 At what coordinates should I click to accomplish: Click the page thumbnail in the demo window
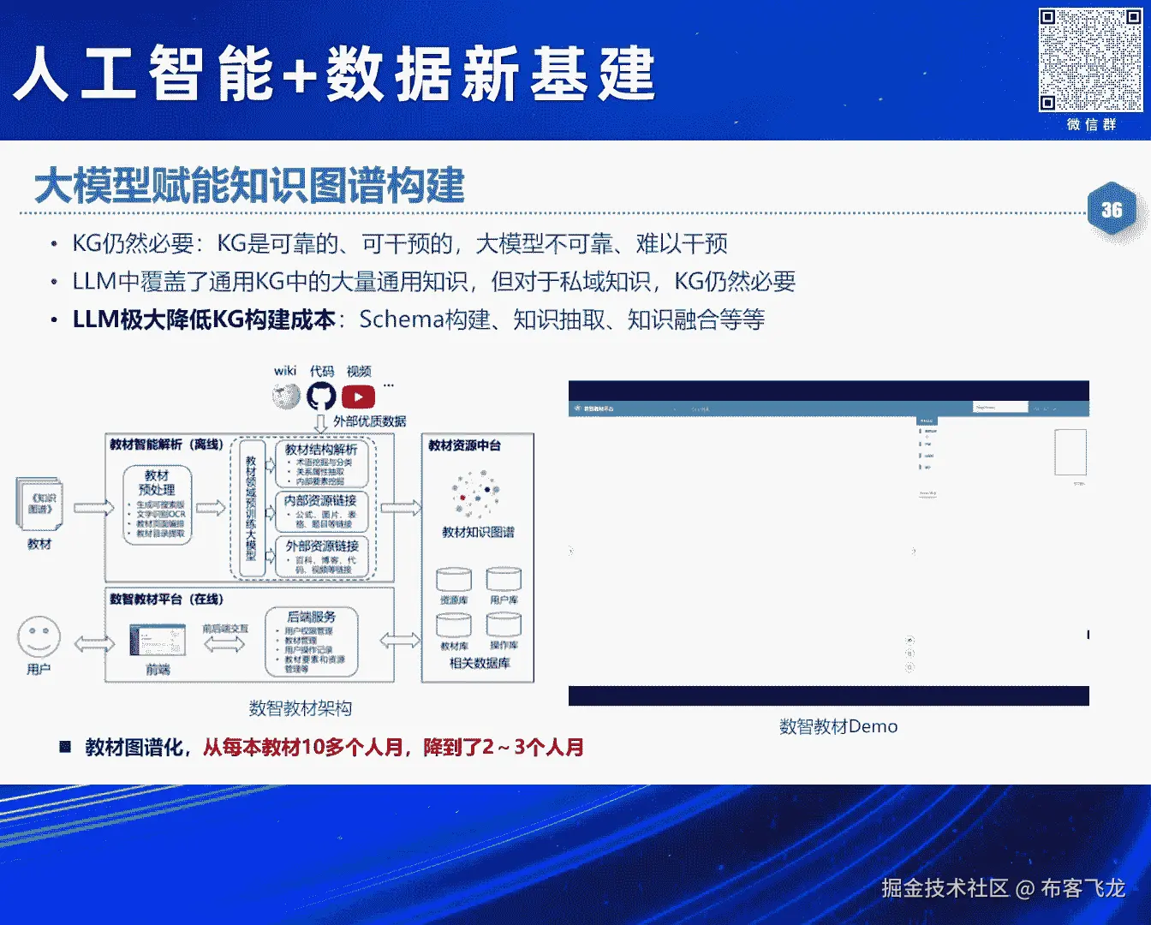(x=1070, y=452)
